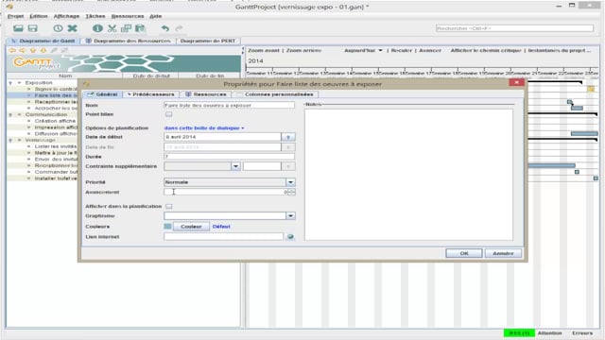Image resolution: width=605 pixels, height=340 pixels.
Task: Switch to Prédécesseurs tab in dialog
Action: [151, 94]
